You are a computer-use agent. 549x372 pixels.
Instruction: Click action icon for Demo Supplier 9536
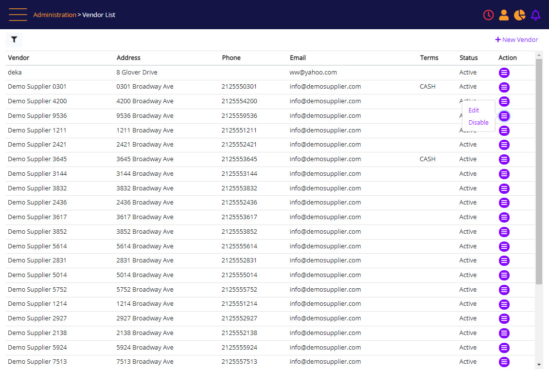(x=504, y=116)
